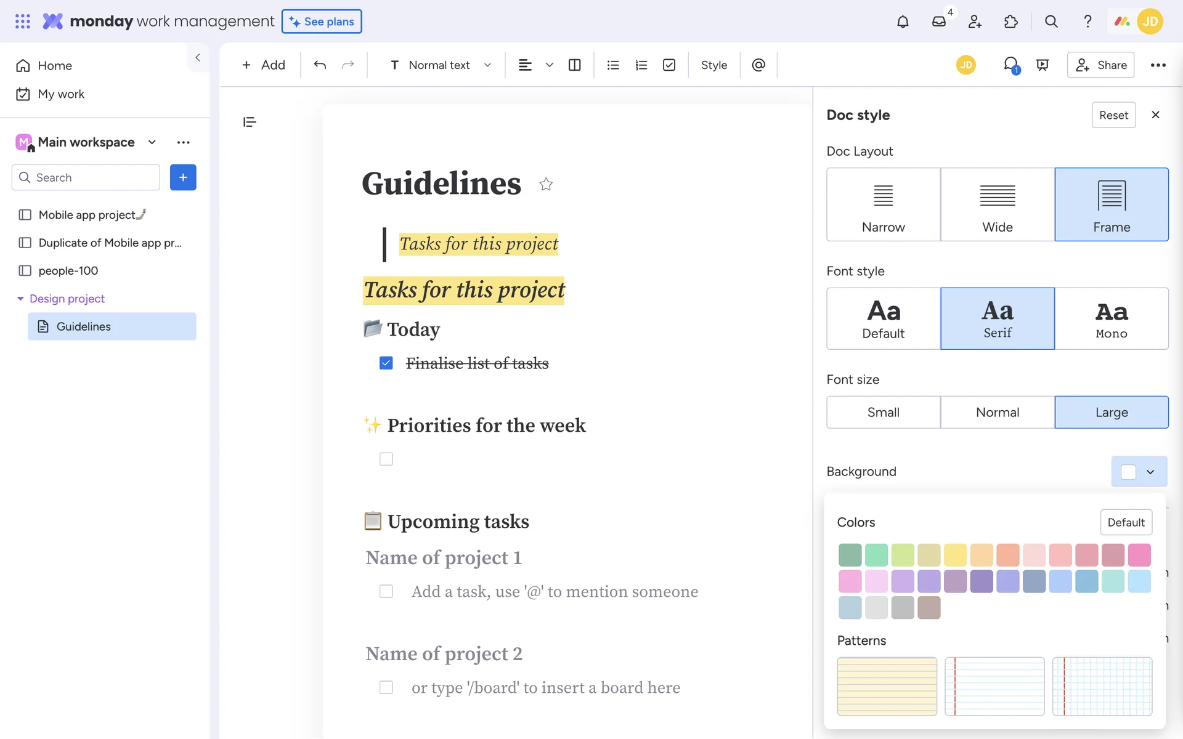The image size is (1183, 739).
Task: Select the Narrow doc layout
Action: coord(883,204)
